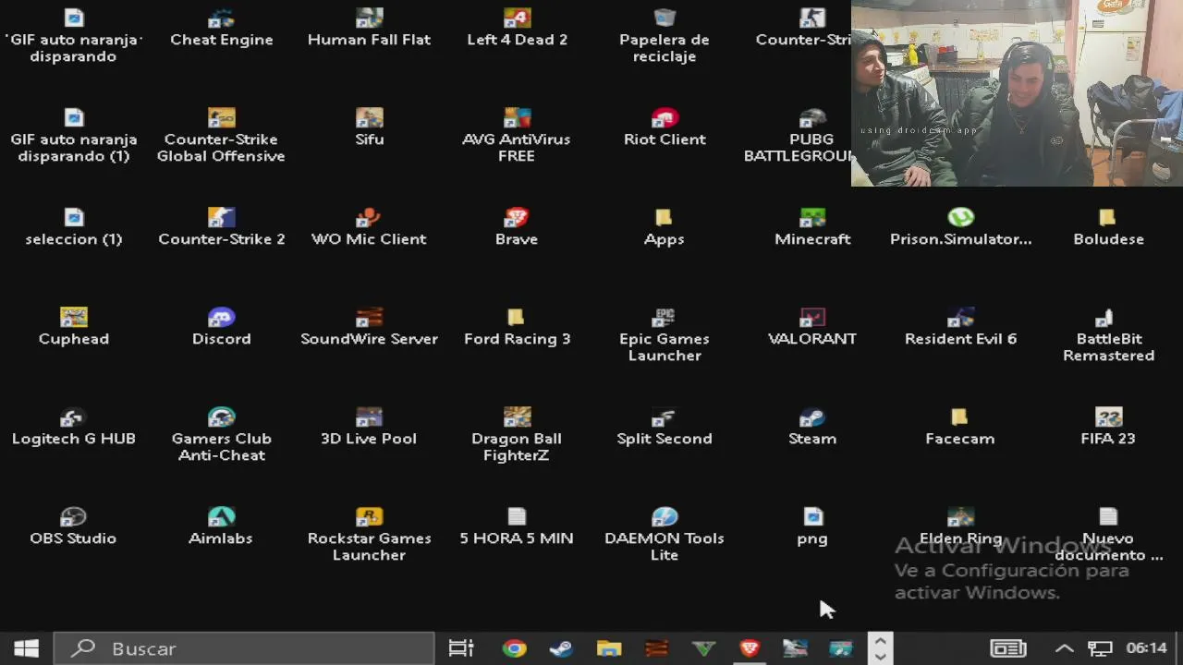Open Google Chrome from taskbar
This screenshot has height=665, width=1183.
pyautogui.click(x=514, y=648)
